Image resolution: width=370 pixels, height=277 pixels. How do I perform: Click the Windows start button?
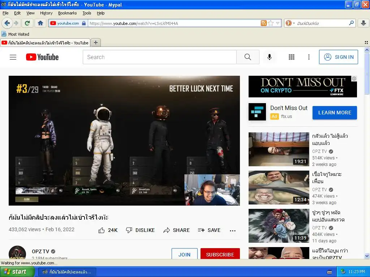17,272
